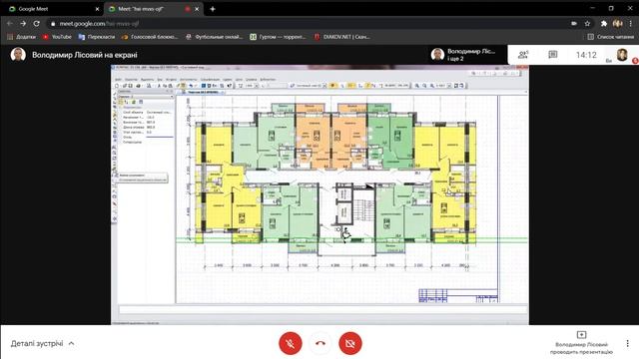Click the Слой объекта property row
Image resolution: width=639 pixels, height=359 pixels.
pyautogui.click(x=147, y=112)
